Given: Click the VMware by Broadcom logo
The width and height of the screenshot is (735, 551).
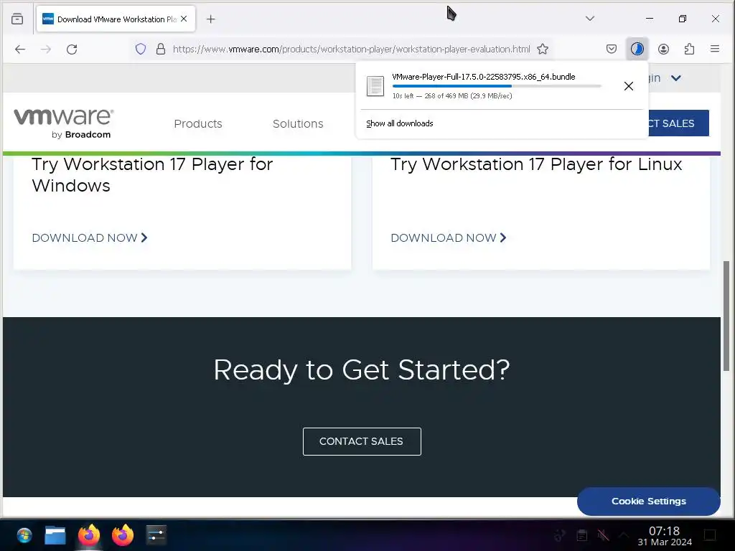Looking at the screenshot, I should tap(64, 123).
